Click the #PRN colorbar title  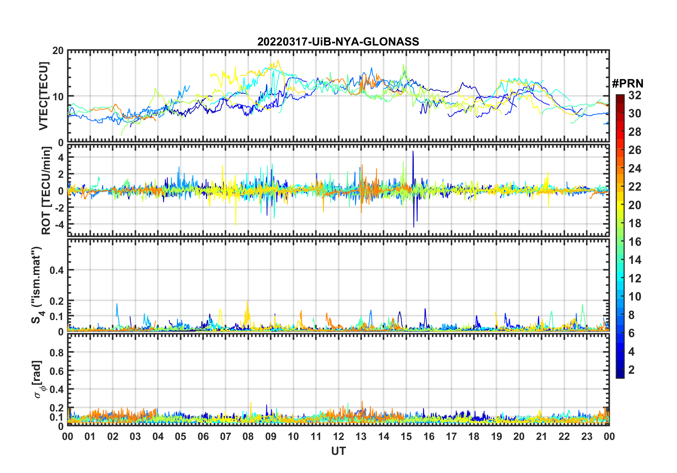628,84
